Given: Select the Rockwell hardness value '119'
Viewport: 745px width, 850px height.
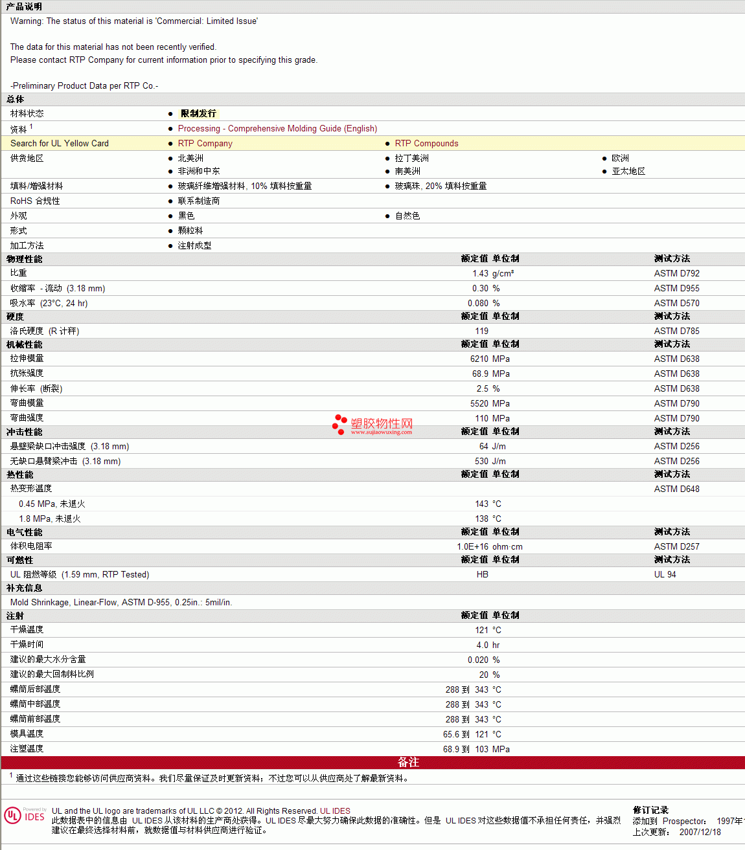Looking at the screenshot, I should [482, 331].
